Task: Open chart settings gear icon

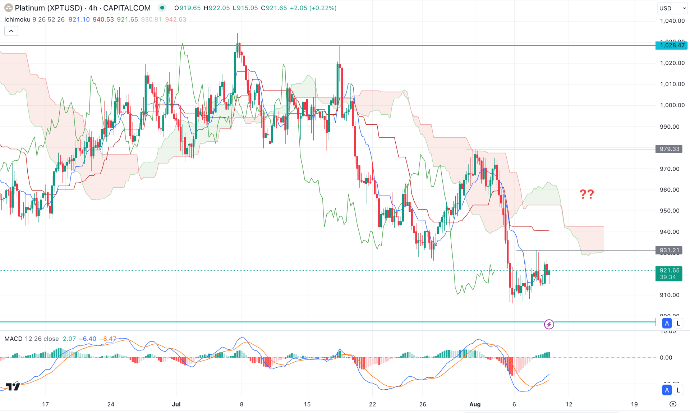Action: [x=673, y=404]
